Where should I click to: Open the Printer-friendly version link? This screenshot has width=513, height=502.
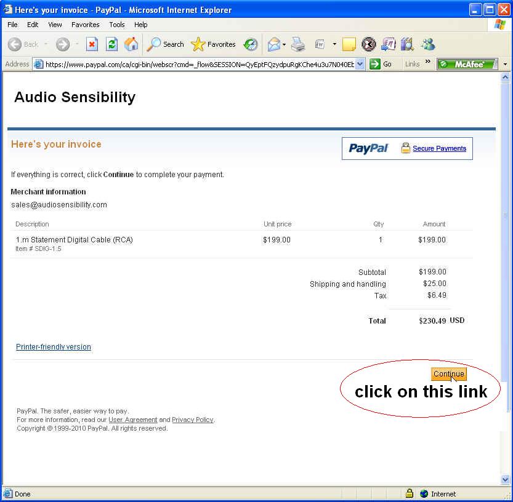[54, 347]
